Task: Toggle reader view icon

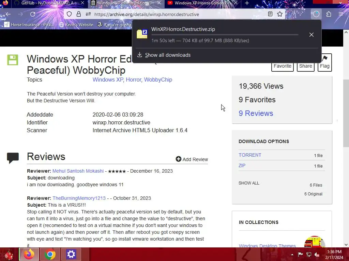Action: click(270, 14)
